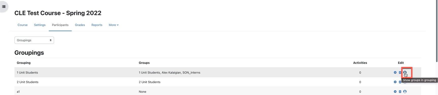Delete the 2 Unit Students grouping
Image resolution: width=438 pixels, height=95 pixels.
400,82
